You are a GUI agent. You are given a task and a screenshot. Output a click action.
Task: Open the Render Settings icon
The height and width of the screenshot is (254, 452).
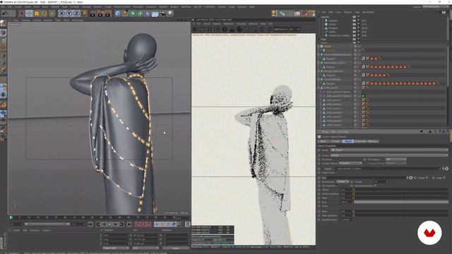(108, 13)
